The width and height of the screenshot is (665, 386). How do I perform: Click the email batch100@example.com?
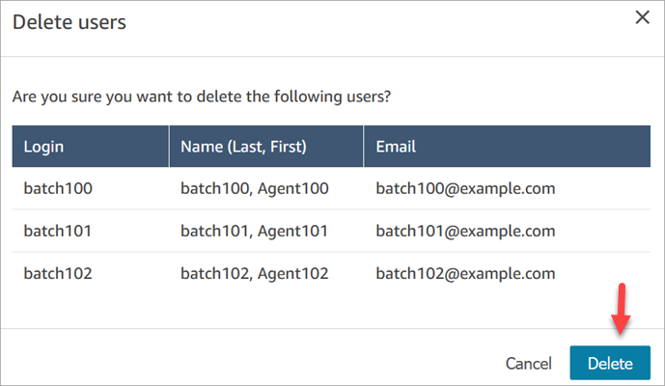point(465,189)
